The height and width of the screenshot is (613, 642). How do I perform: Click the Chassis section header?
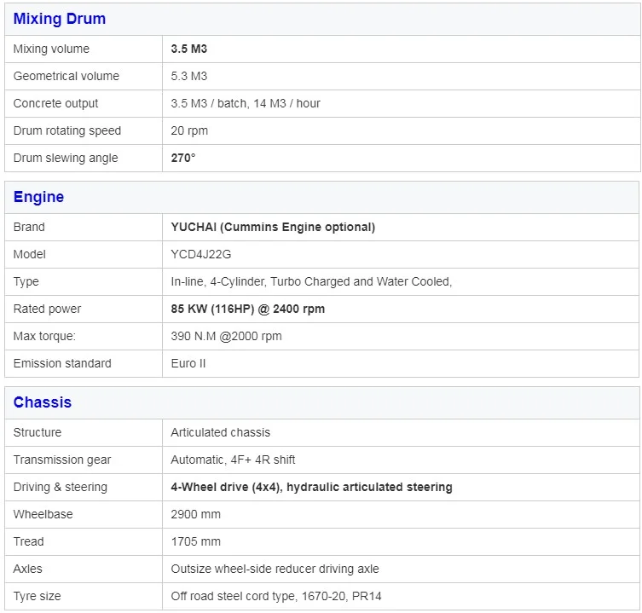(43, 402)
